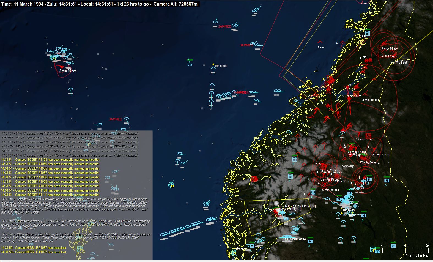Select the jammed friendly unit just above the message log
The width and height of the screenshot is (433, 262).
click(127, 121)
